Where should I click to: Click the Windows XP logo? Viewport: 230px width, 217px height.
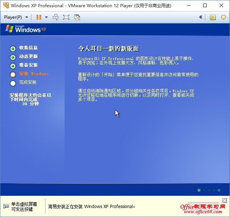[25, 29]
